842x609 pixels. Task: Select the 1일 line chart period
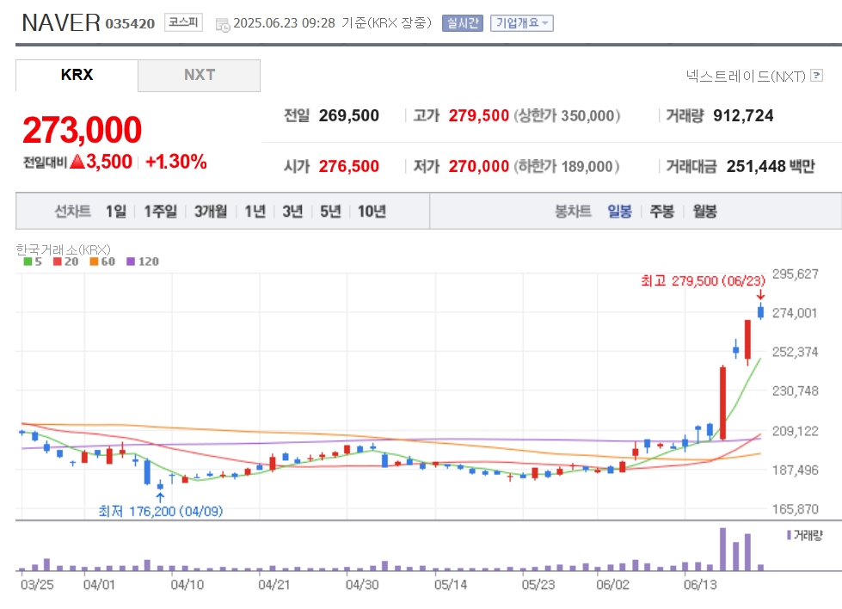(116, 211)
